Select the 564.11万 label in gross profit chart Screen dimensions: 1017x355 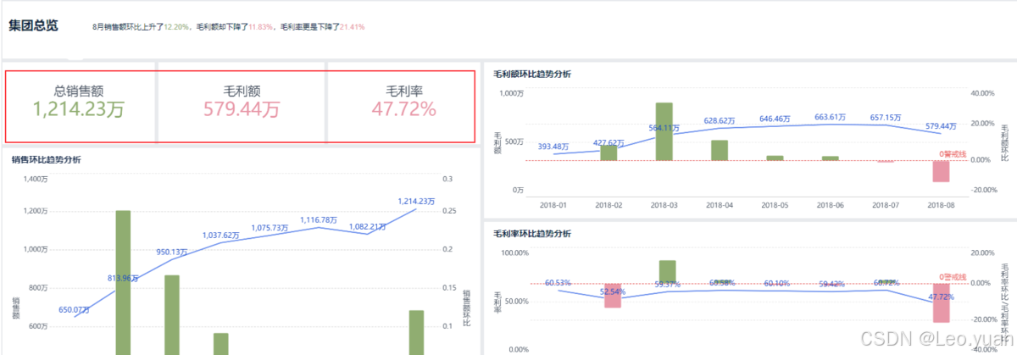pyautogui.click(x=664, y=127)
